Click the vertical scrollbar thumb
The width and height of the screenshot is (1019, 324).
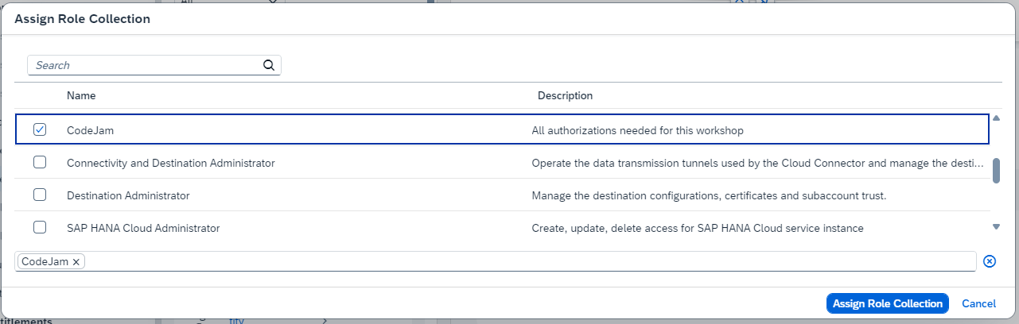click(996, 170)
